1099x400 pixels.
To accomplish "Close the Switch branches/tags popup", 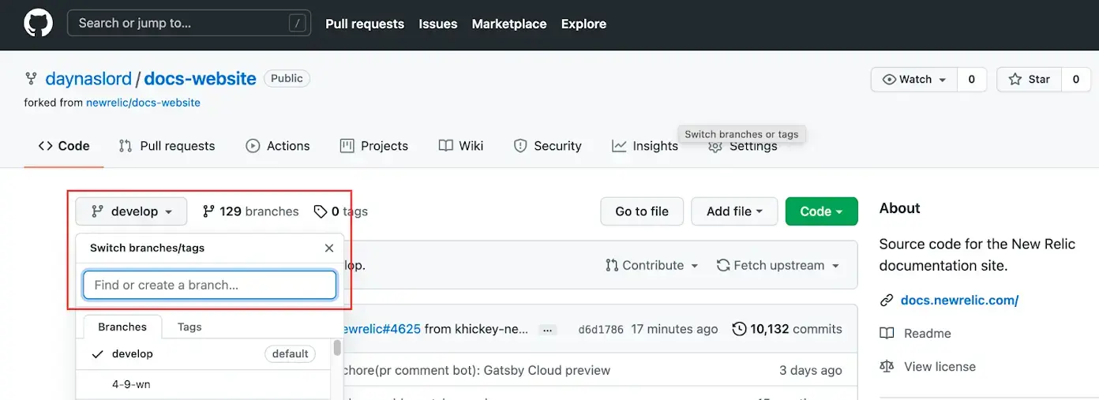I will point(329,248).
